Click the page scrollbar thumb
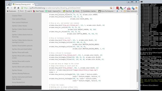 click(x=137, y=76)
